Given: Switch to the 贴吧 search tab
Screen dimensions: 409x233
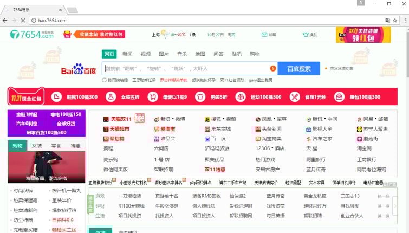Looking at the screenshot, I should tap(236, 54).
